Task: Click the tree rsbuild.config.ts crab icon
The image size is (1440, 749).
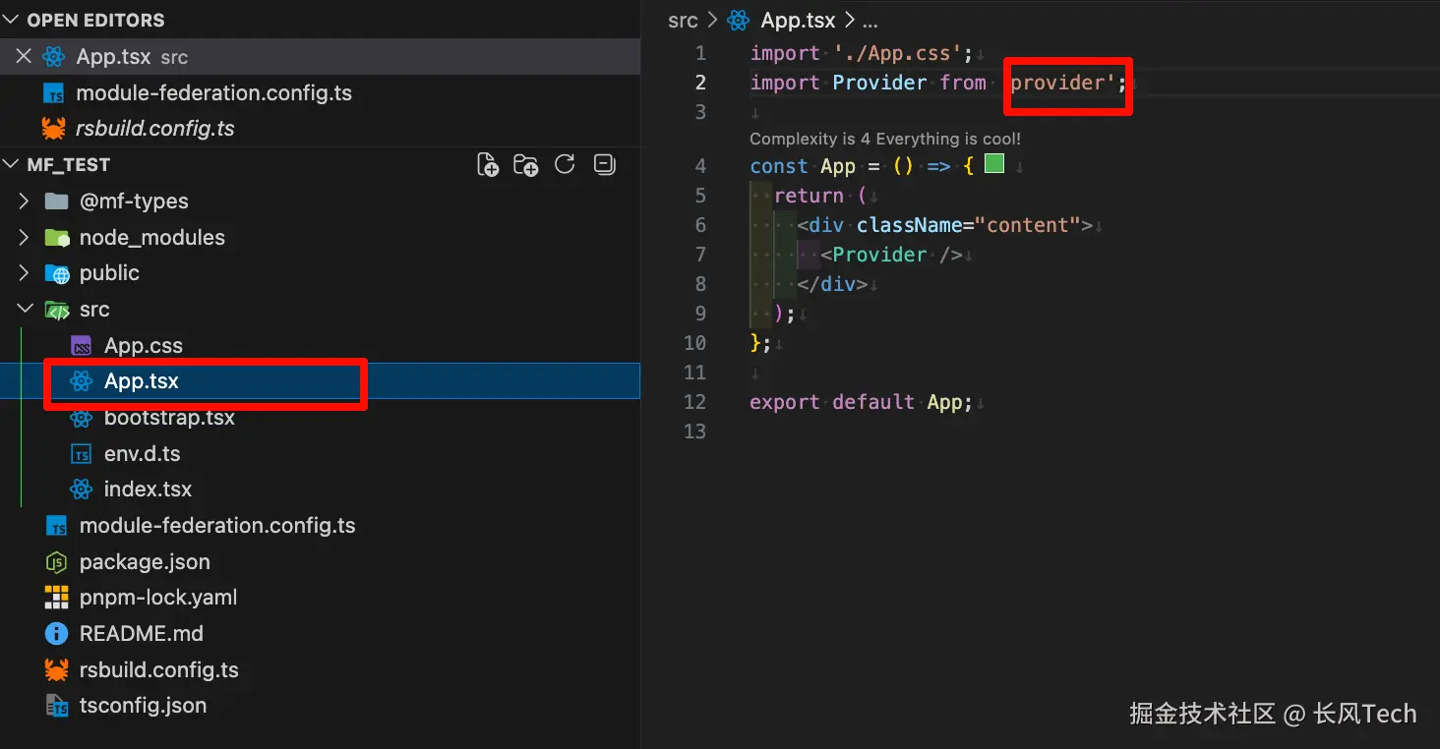Action: 57,670
